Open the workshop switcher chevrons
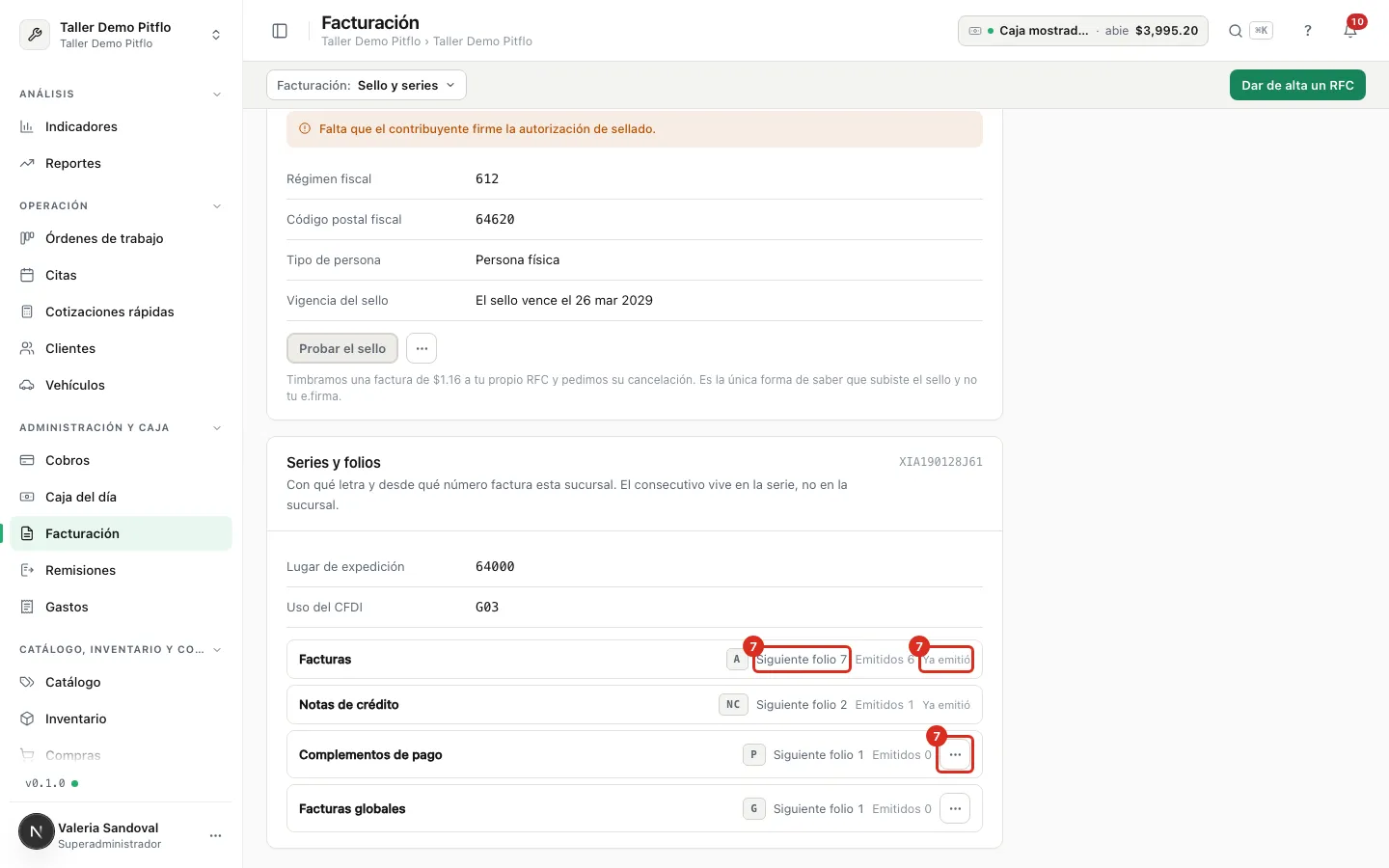The width and height of the screenshot is (1389, 868). [216, 35]
